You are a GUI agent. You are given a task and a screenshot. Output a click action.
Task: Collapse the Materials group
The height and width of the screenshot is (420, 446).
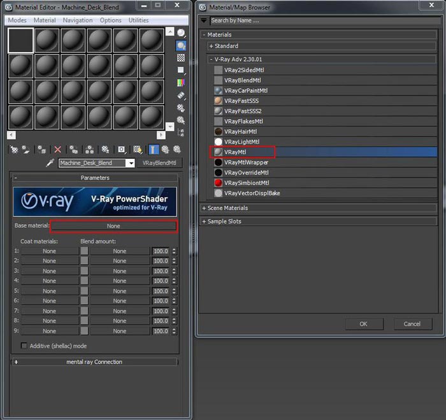tap(319, 34)
